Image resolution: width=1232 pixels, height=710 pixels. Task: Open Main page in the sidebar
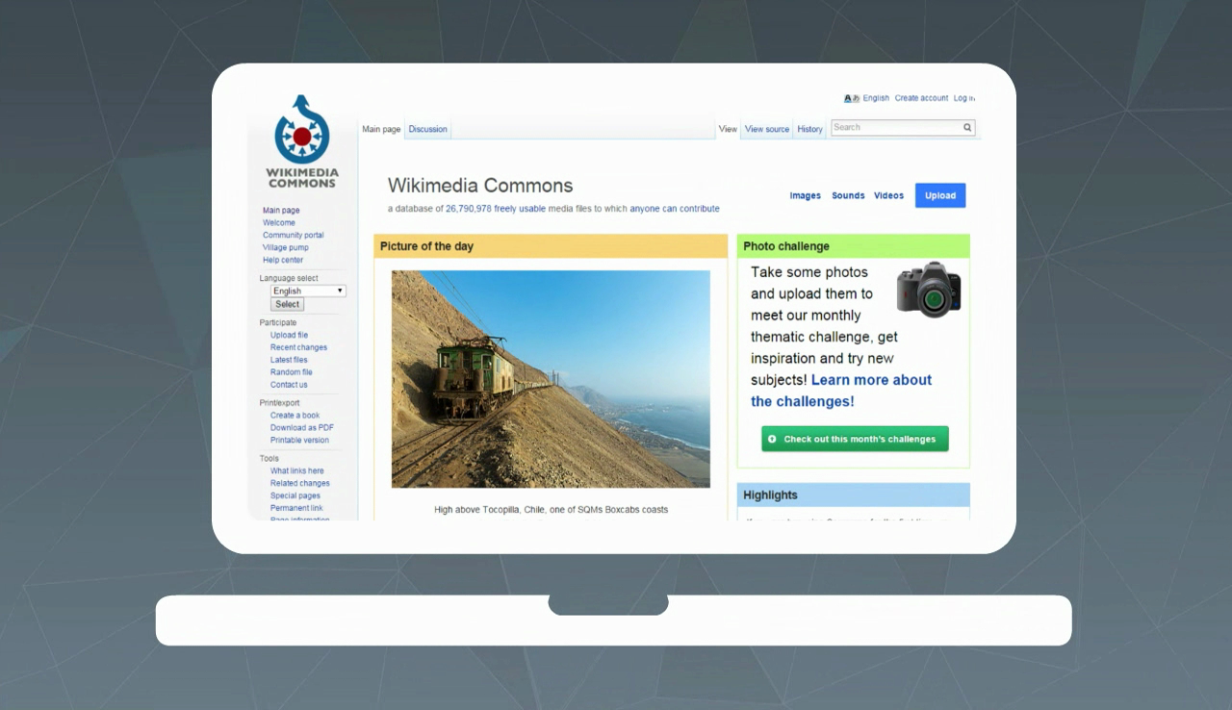[x=281, y=210]
